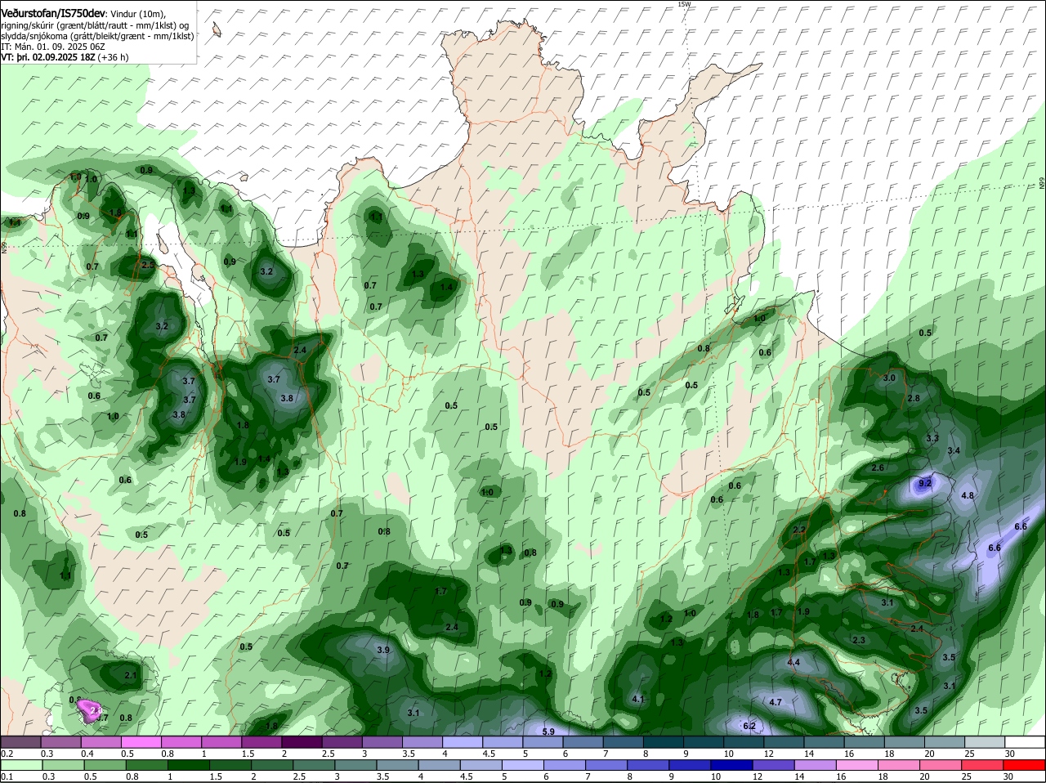The width and height of the screenshot is (1046, 783).
Task: Click the 4.7 precipitation value
Action: click(776, 702)
